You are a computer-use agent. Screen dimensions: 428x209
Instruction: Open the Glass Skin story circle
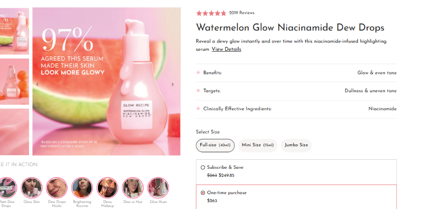click(x=32, y=188)
